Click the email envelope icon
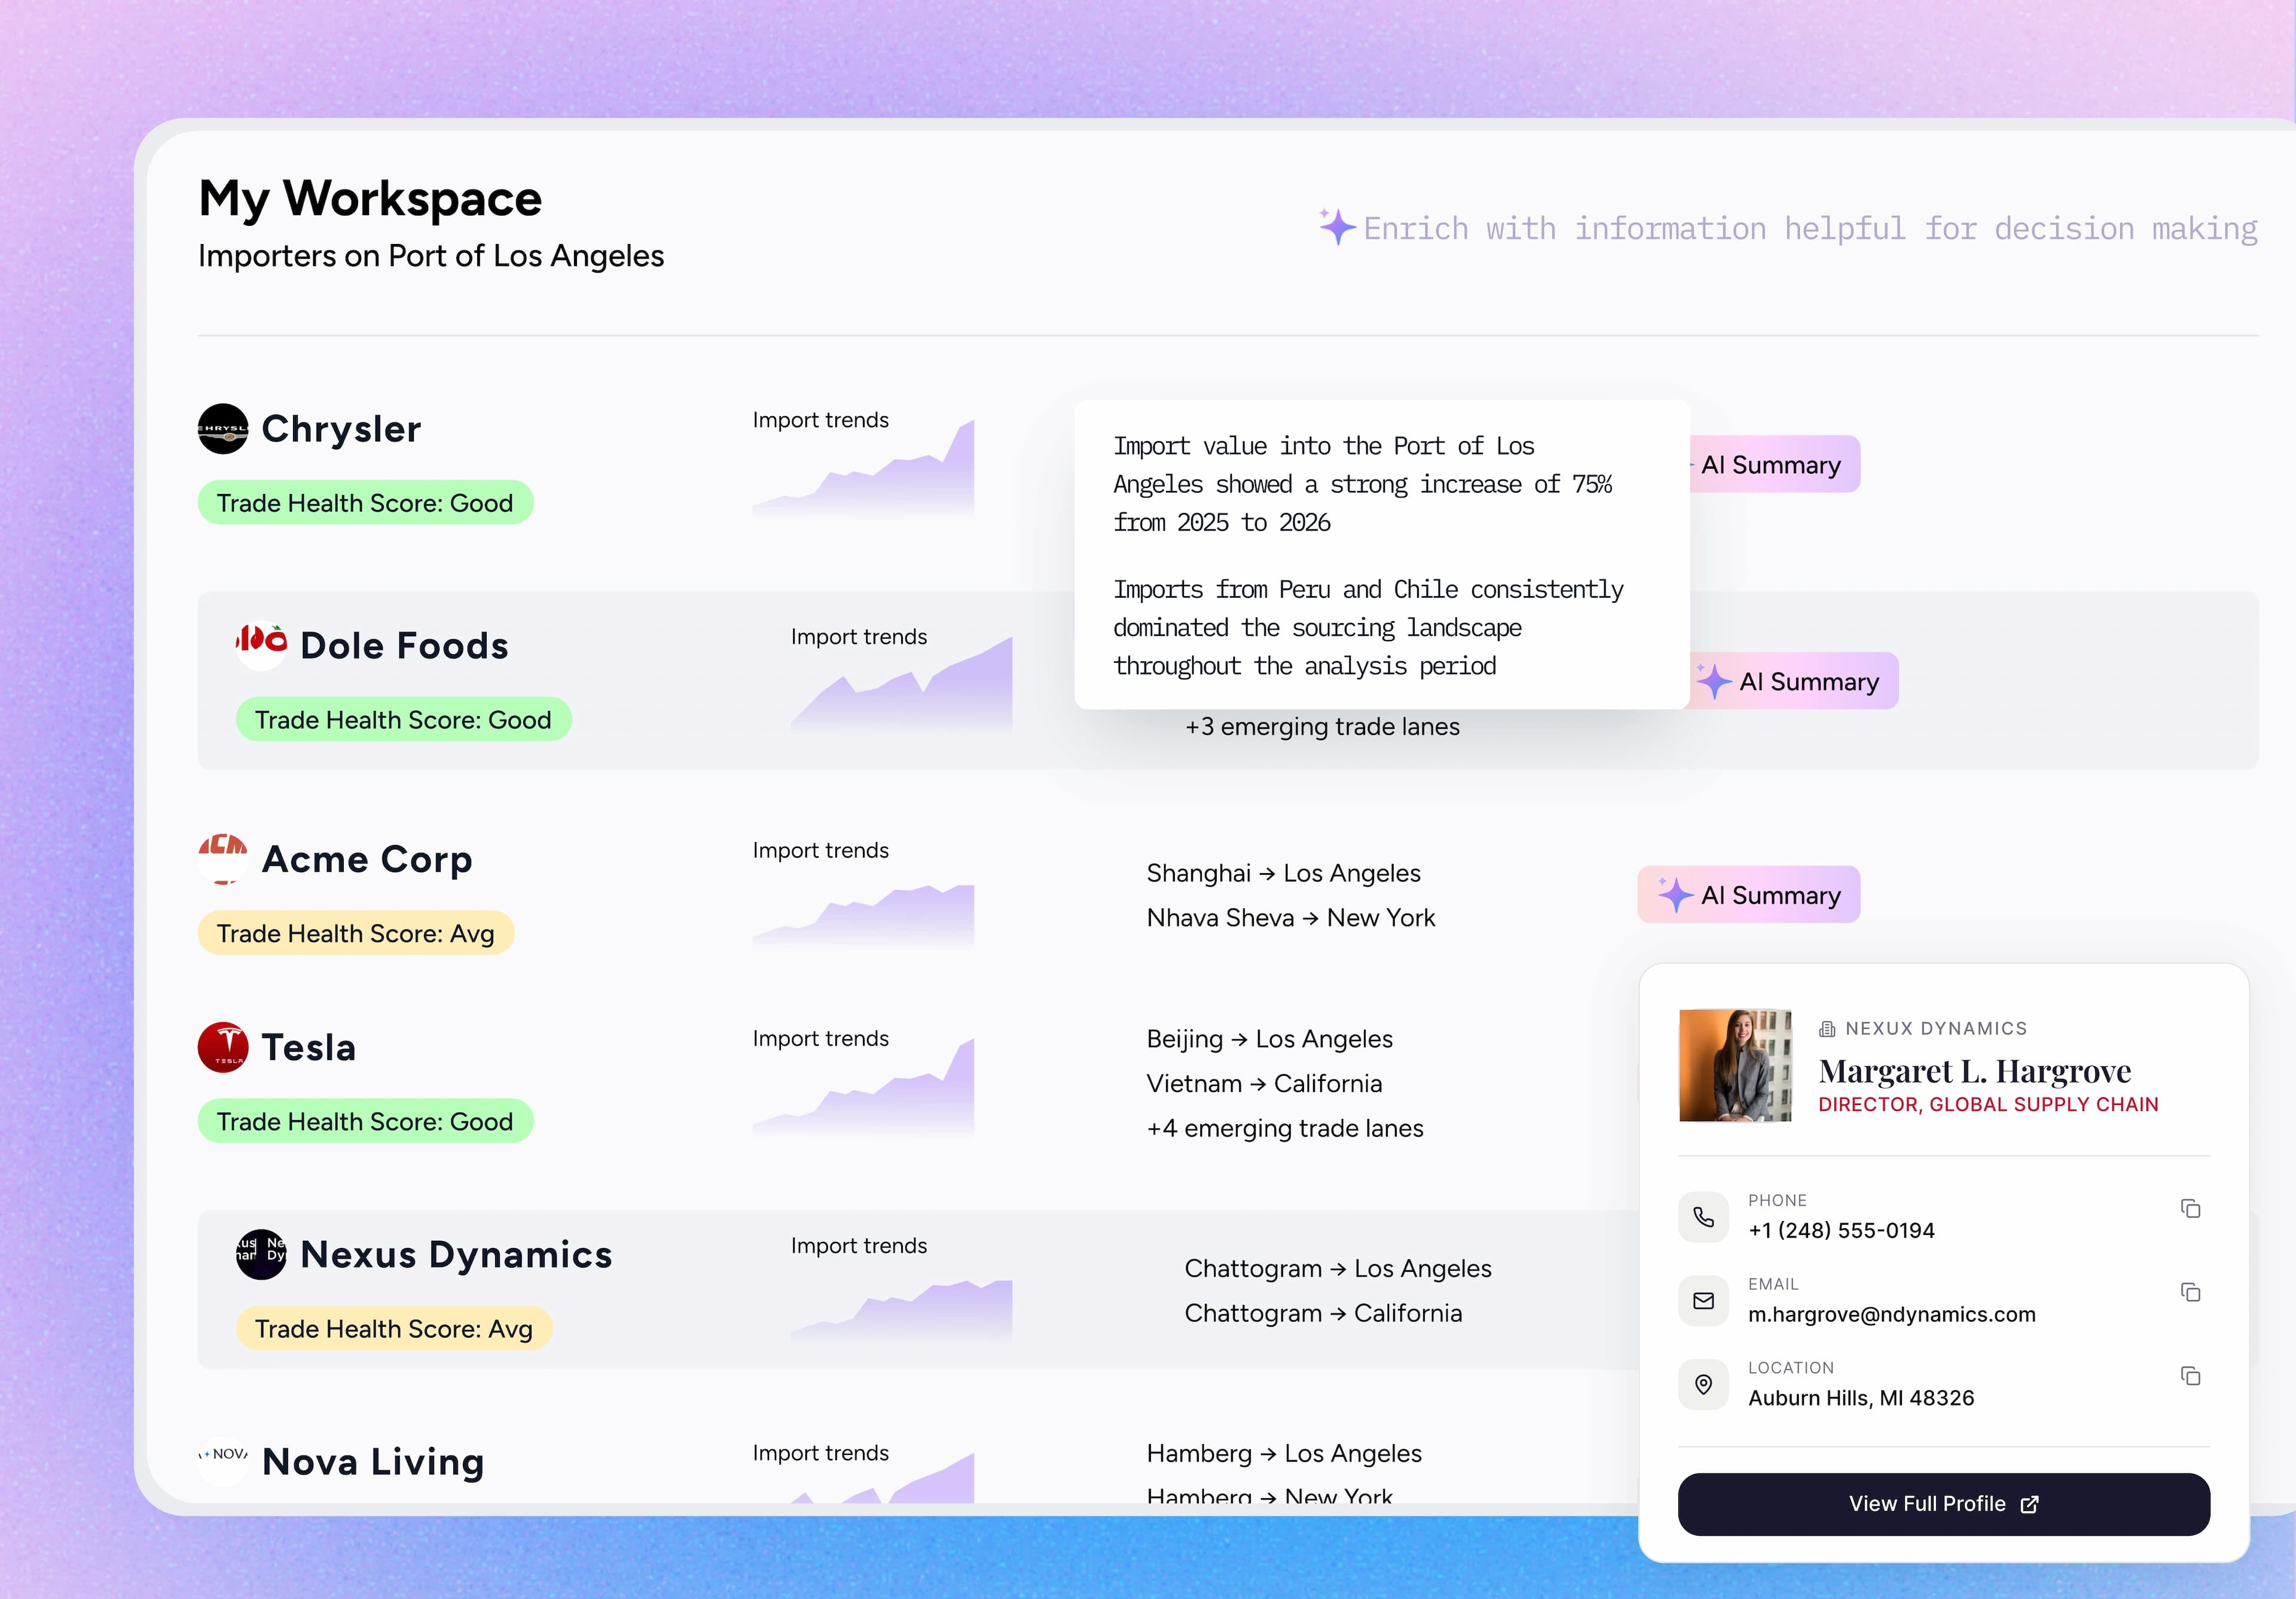The height and width of the screenshot is (1599, 2296). pos(1703,1301)
